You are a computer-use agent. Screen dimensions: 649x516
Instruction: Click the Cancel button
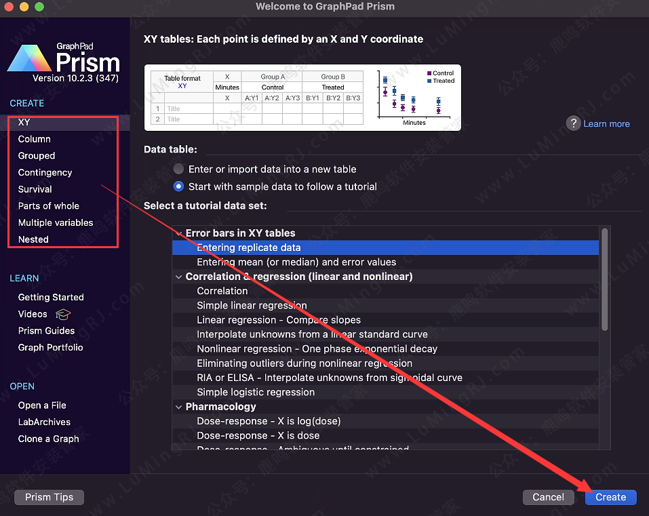[x=548, y=497]
